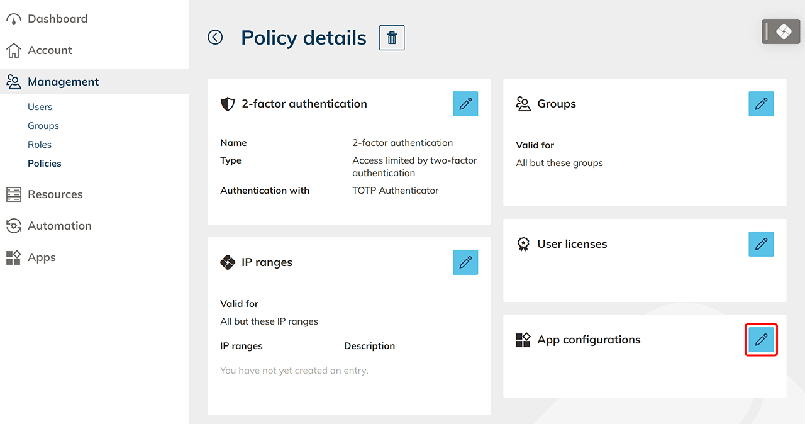The width and height of the screenshot is (805, 424).
Task: Open Dashboard from the sidebar
Action: 57,19
